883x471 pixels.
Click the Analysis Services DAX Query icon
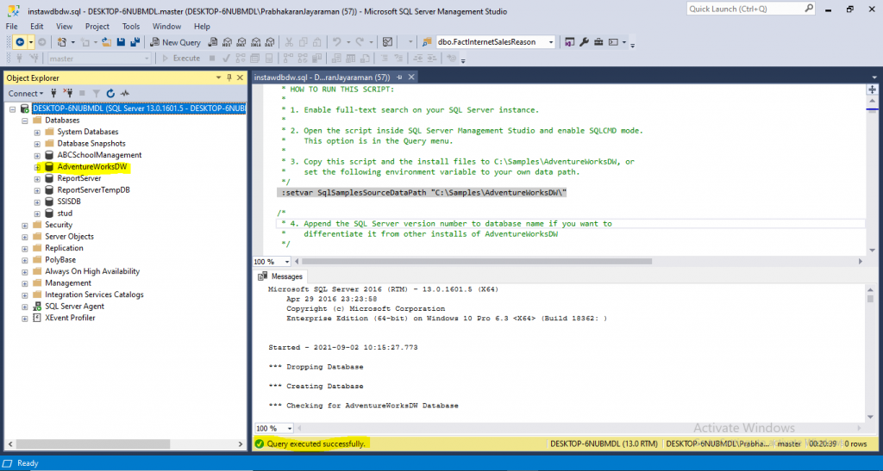(x=270, y=42)
